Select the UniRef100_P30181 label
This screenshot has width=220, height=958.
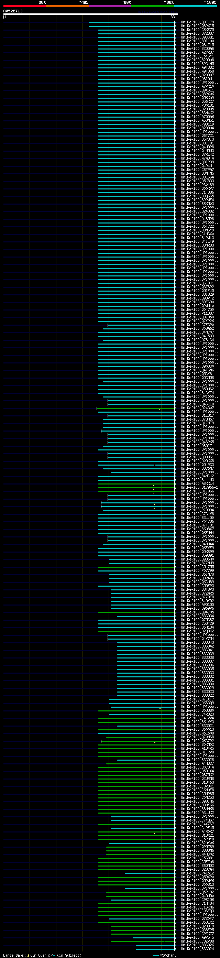(197, 106)
